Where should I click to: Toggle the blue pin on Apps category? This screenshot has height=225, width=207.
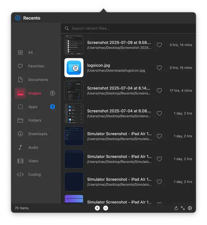pyautogui.click(x=52, y=107)
